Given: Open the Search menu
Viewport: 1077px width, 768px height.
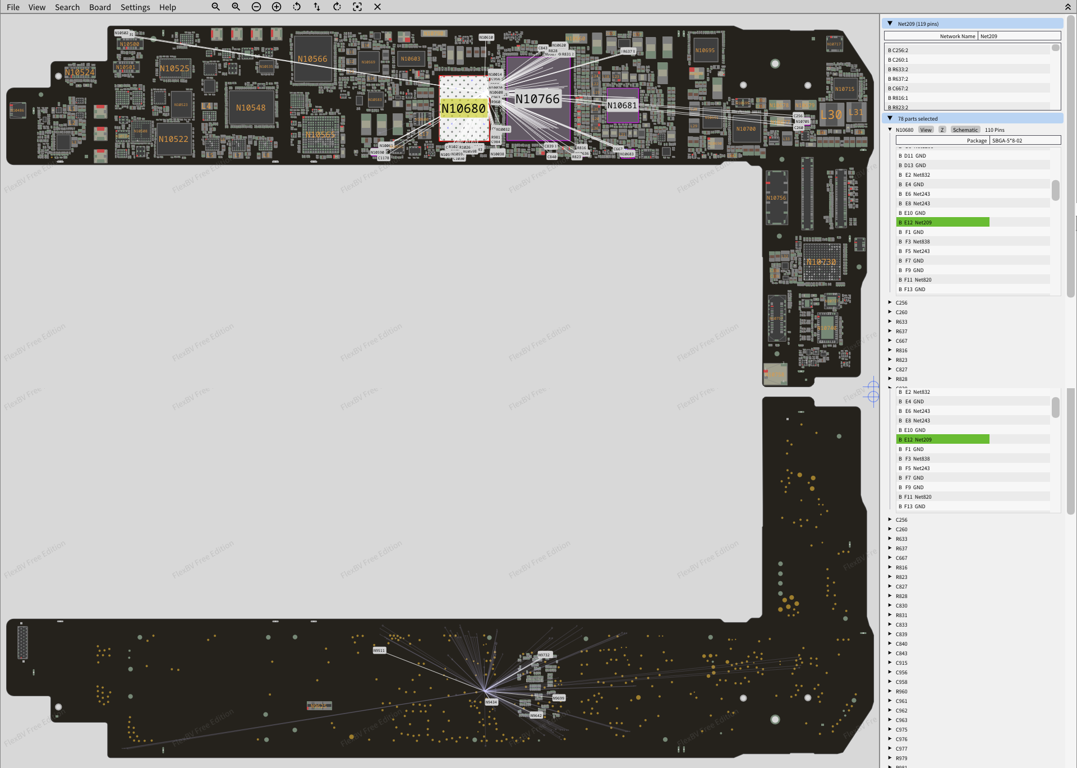Looking at the screenshot, I should point(67,7).
